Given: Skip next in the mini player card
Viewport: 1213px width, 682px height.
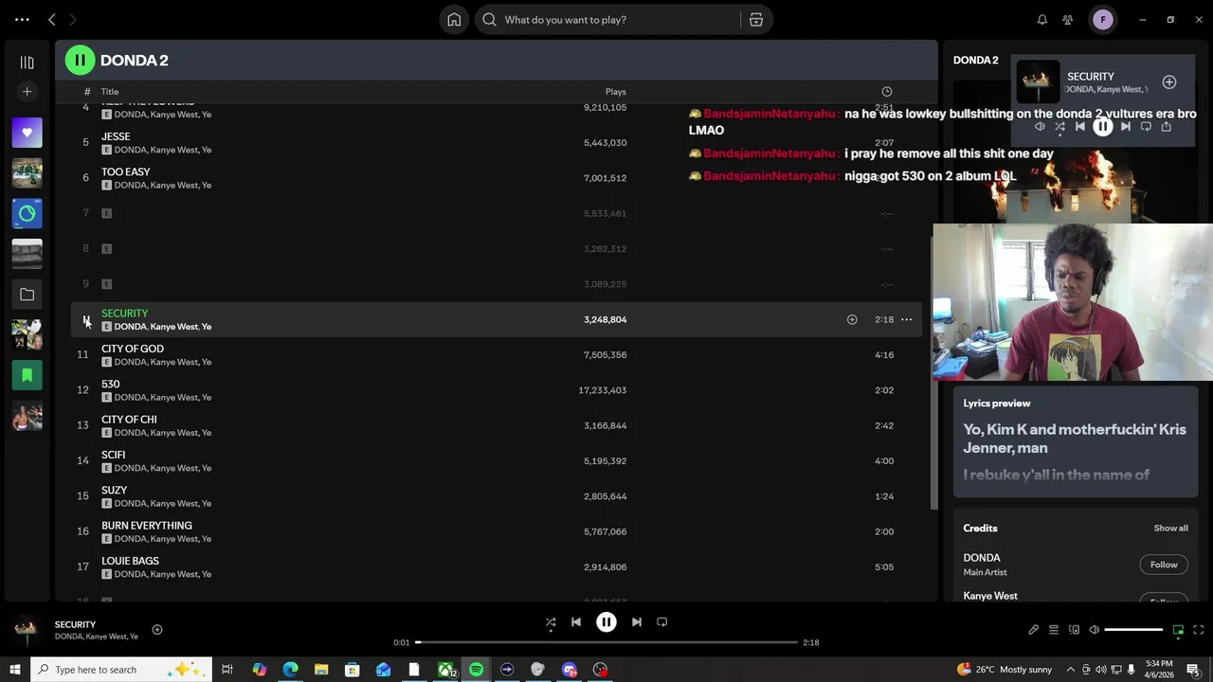Looking at the screenshot, I should (x=1125, y=127).
